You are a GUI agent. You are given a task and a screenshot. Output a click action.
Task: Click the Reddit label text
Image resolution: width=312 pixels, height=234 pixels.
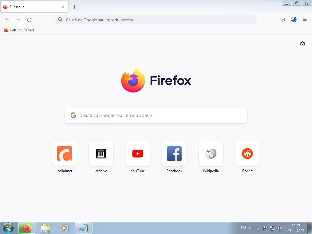247,171
